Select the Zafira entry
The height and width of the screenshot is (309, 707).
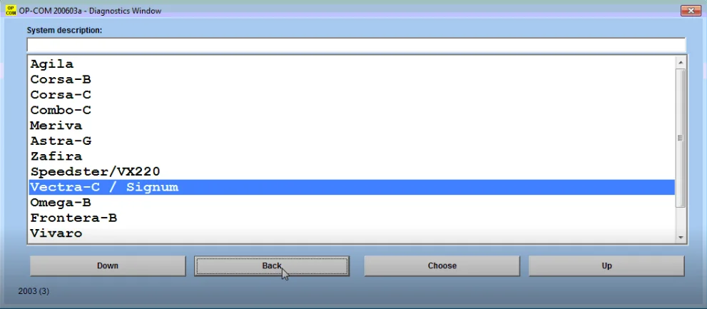coord(352,156)
